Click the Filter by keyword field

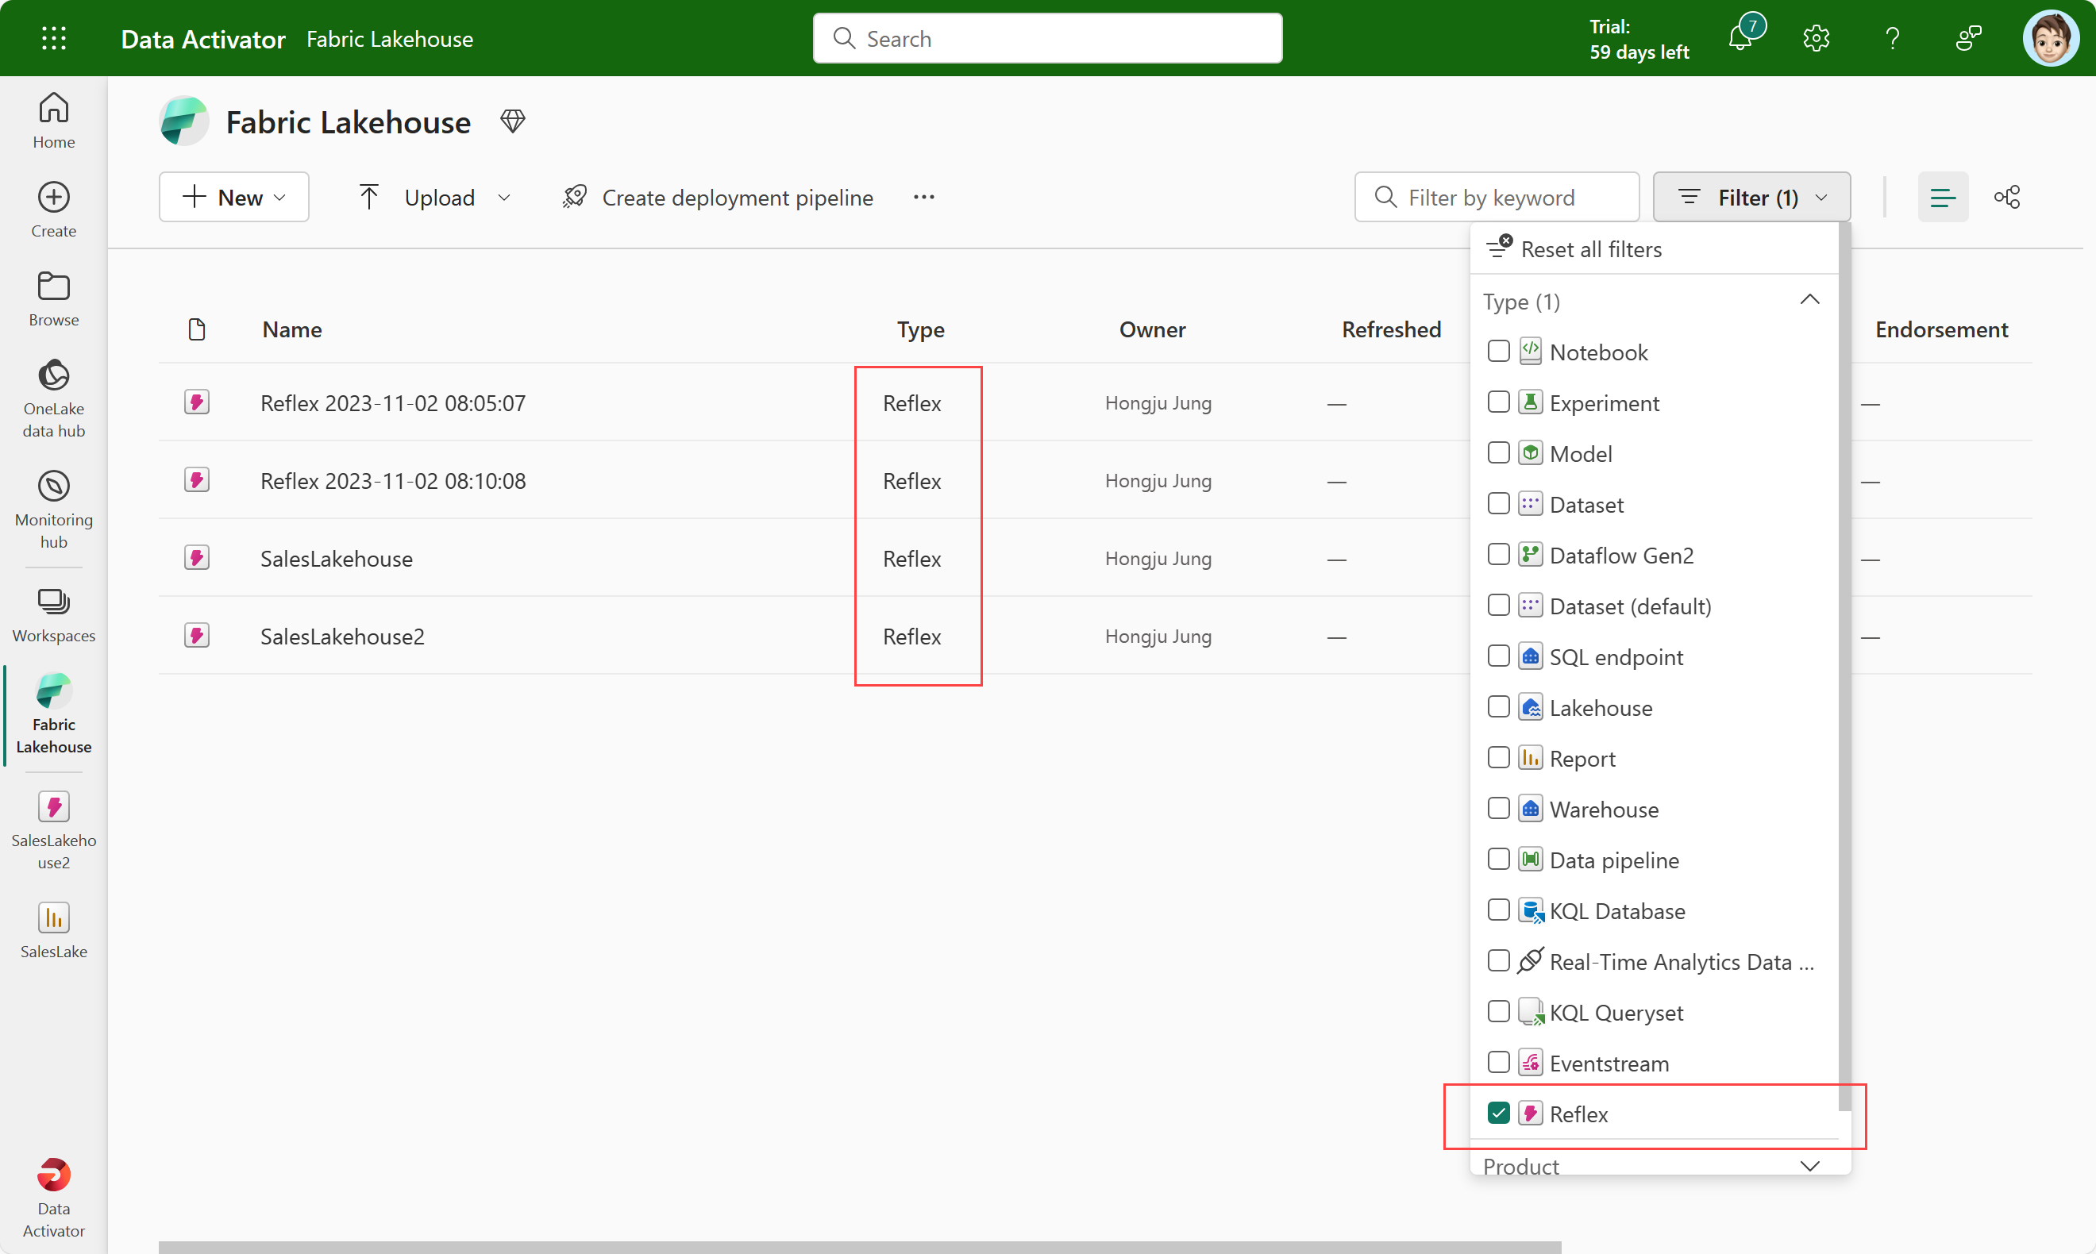pos(1497,197)
